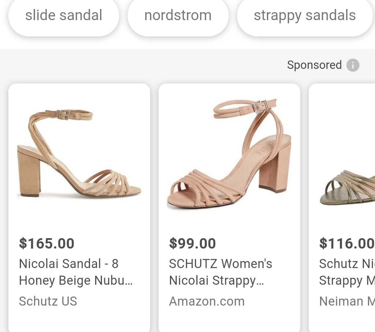
Task: Click the Sponsored label text
Action: coord(314,65)
